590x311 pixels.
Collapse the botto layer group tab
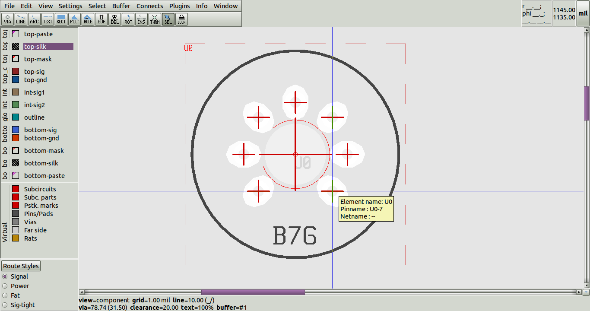(x=5, y=134)
